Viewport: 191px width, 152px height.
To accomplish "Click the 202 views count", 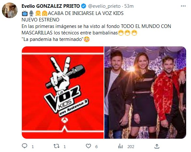I will [x=131, y=147].
